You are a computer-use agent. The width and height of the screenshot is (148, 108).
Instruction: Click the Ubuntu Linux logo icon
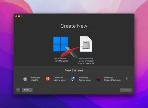tap(48, 79)
